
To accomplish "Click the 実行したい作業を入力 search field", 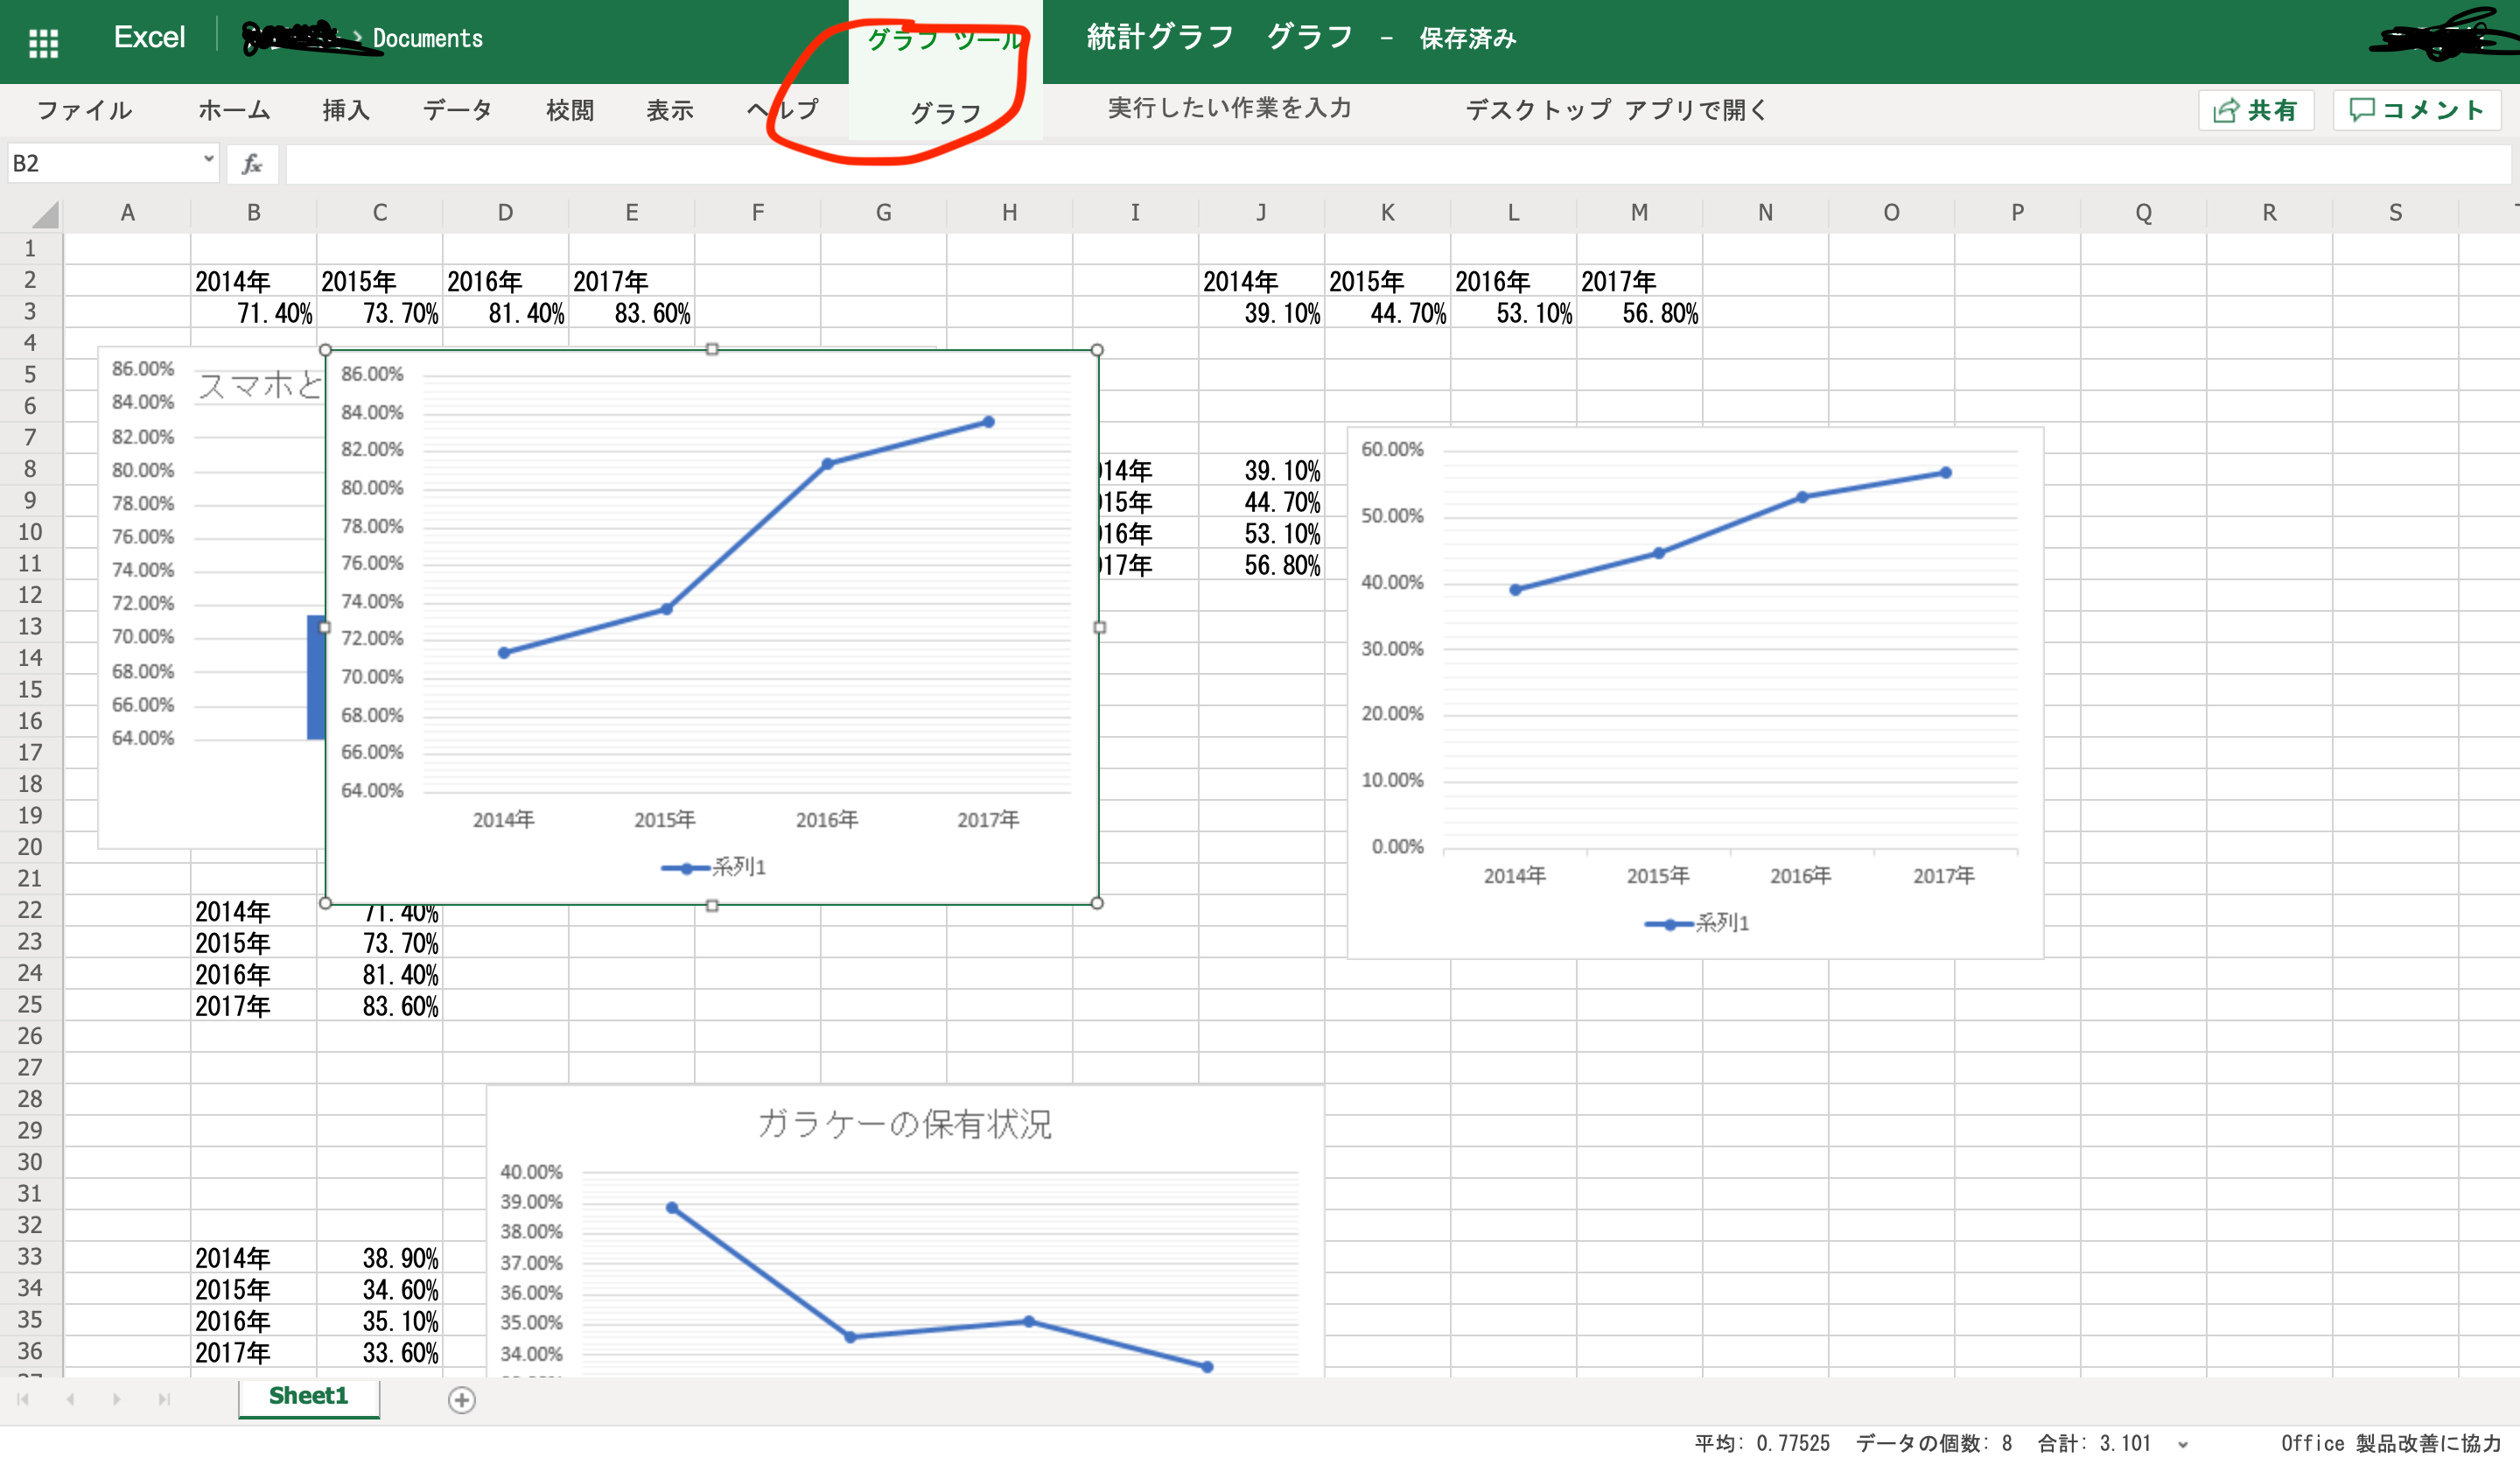I will tap(1229, 108).
